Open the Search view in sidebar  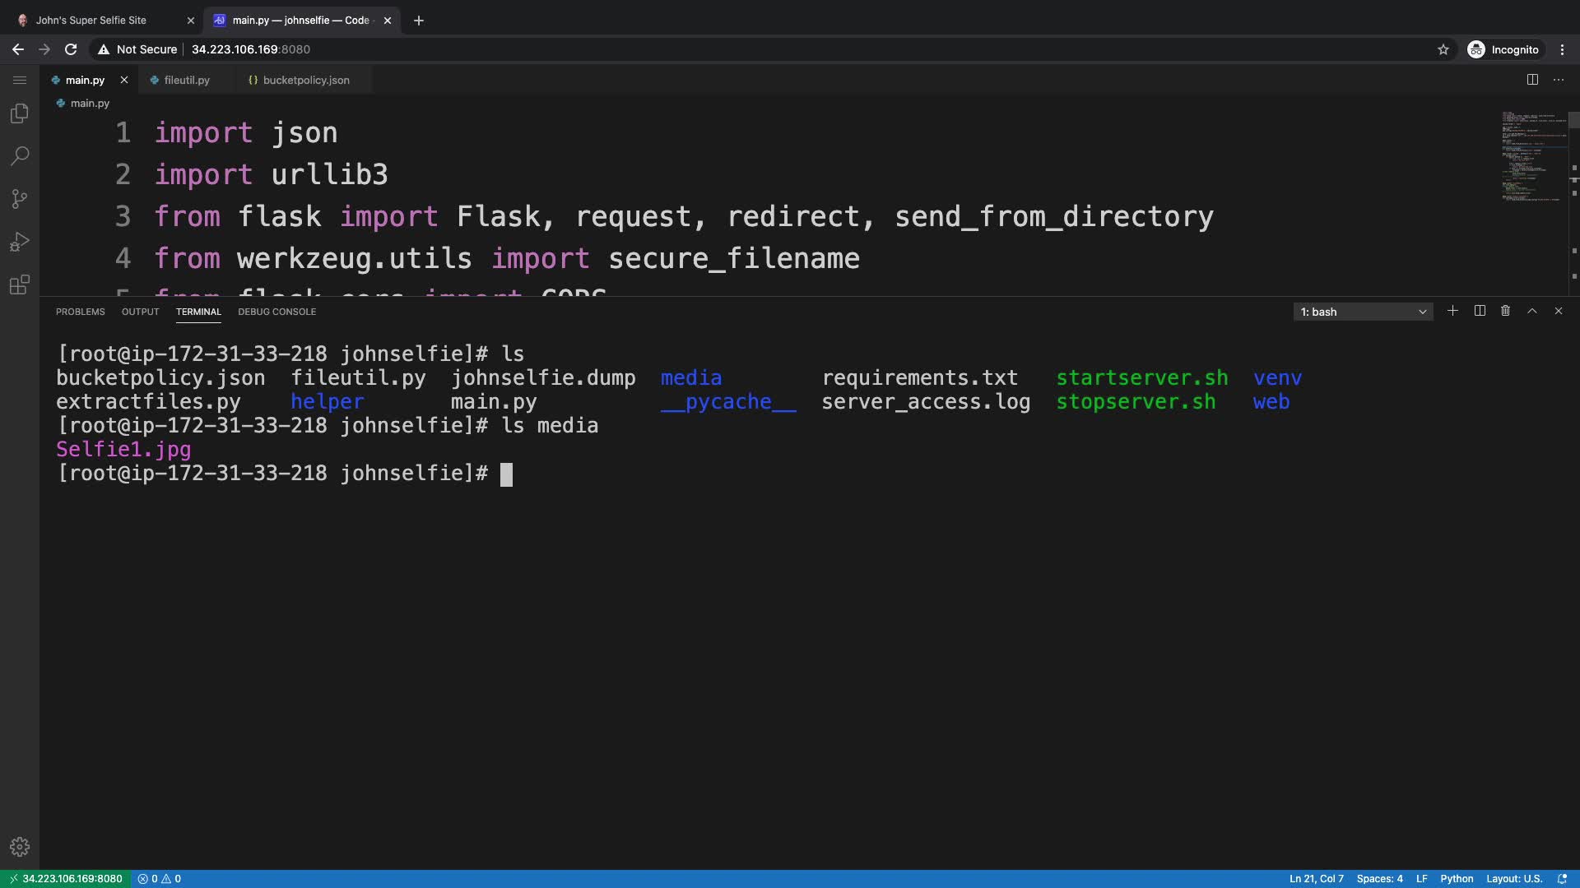coord(20,156)
